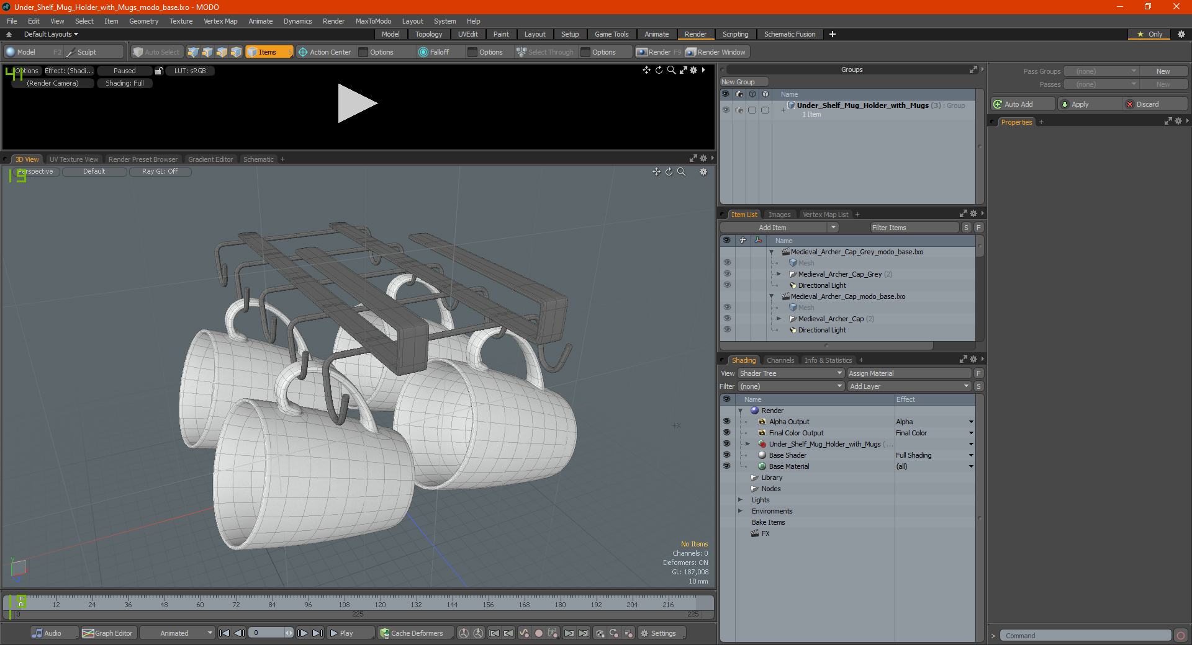Click the large render preview play arrow

click(357, 104)
